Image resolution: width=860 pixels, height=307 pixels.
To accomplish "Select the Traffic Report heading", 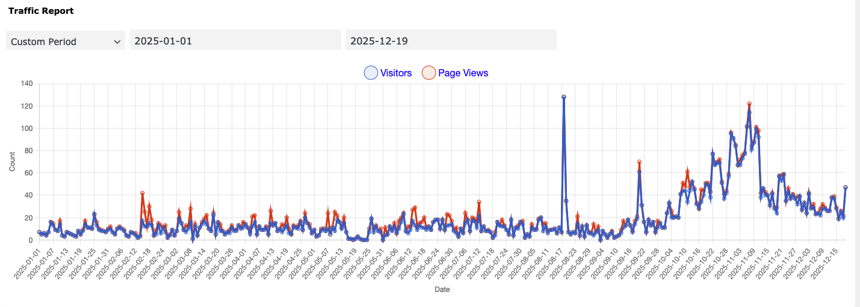I will [x=41, y=11].
